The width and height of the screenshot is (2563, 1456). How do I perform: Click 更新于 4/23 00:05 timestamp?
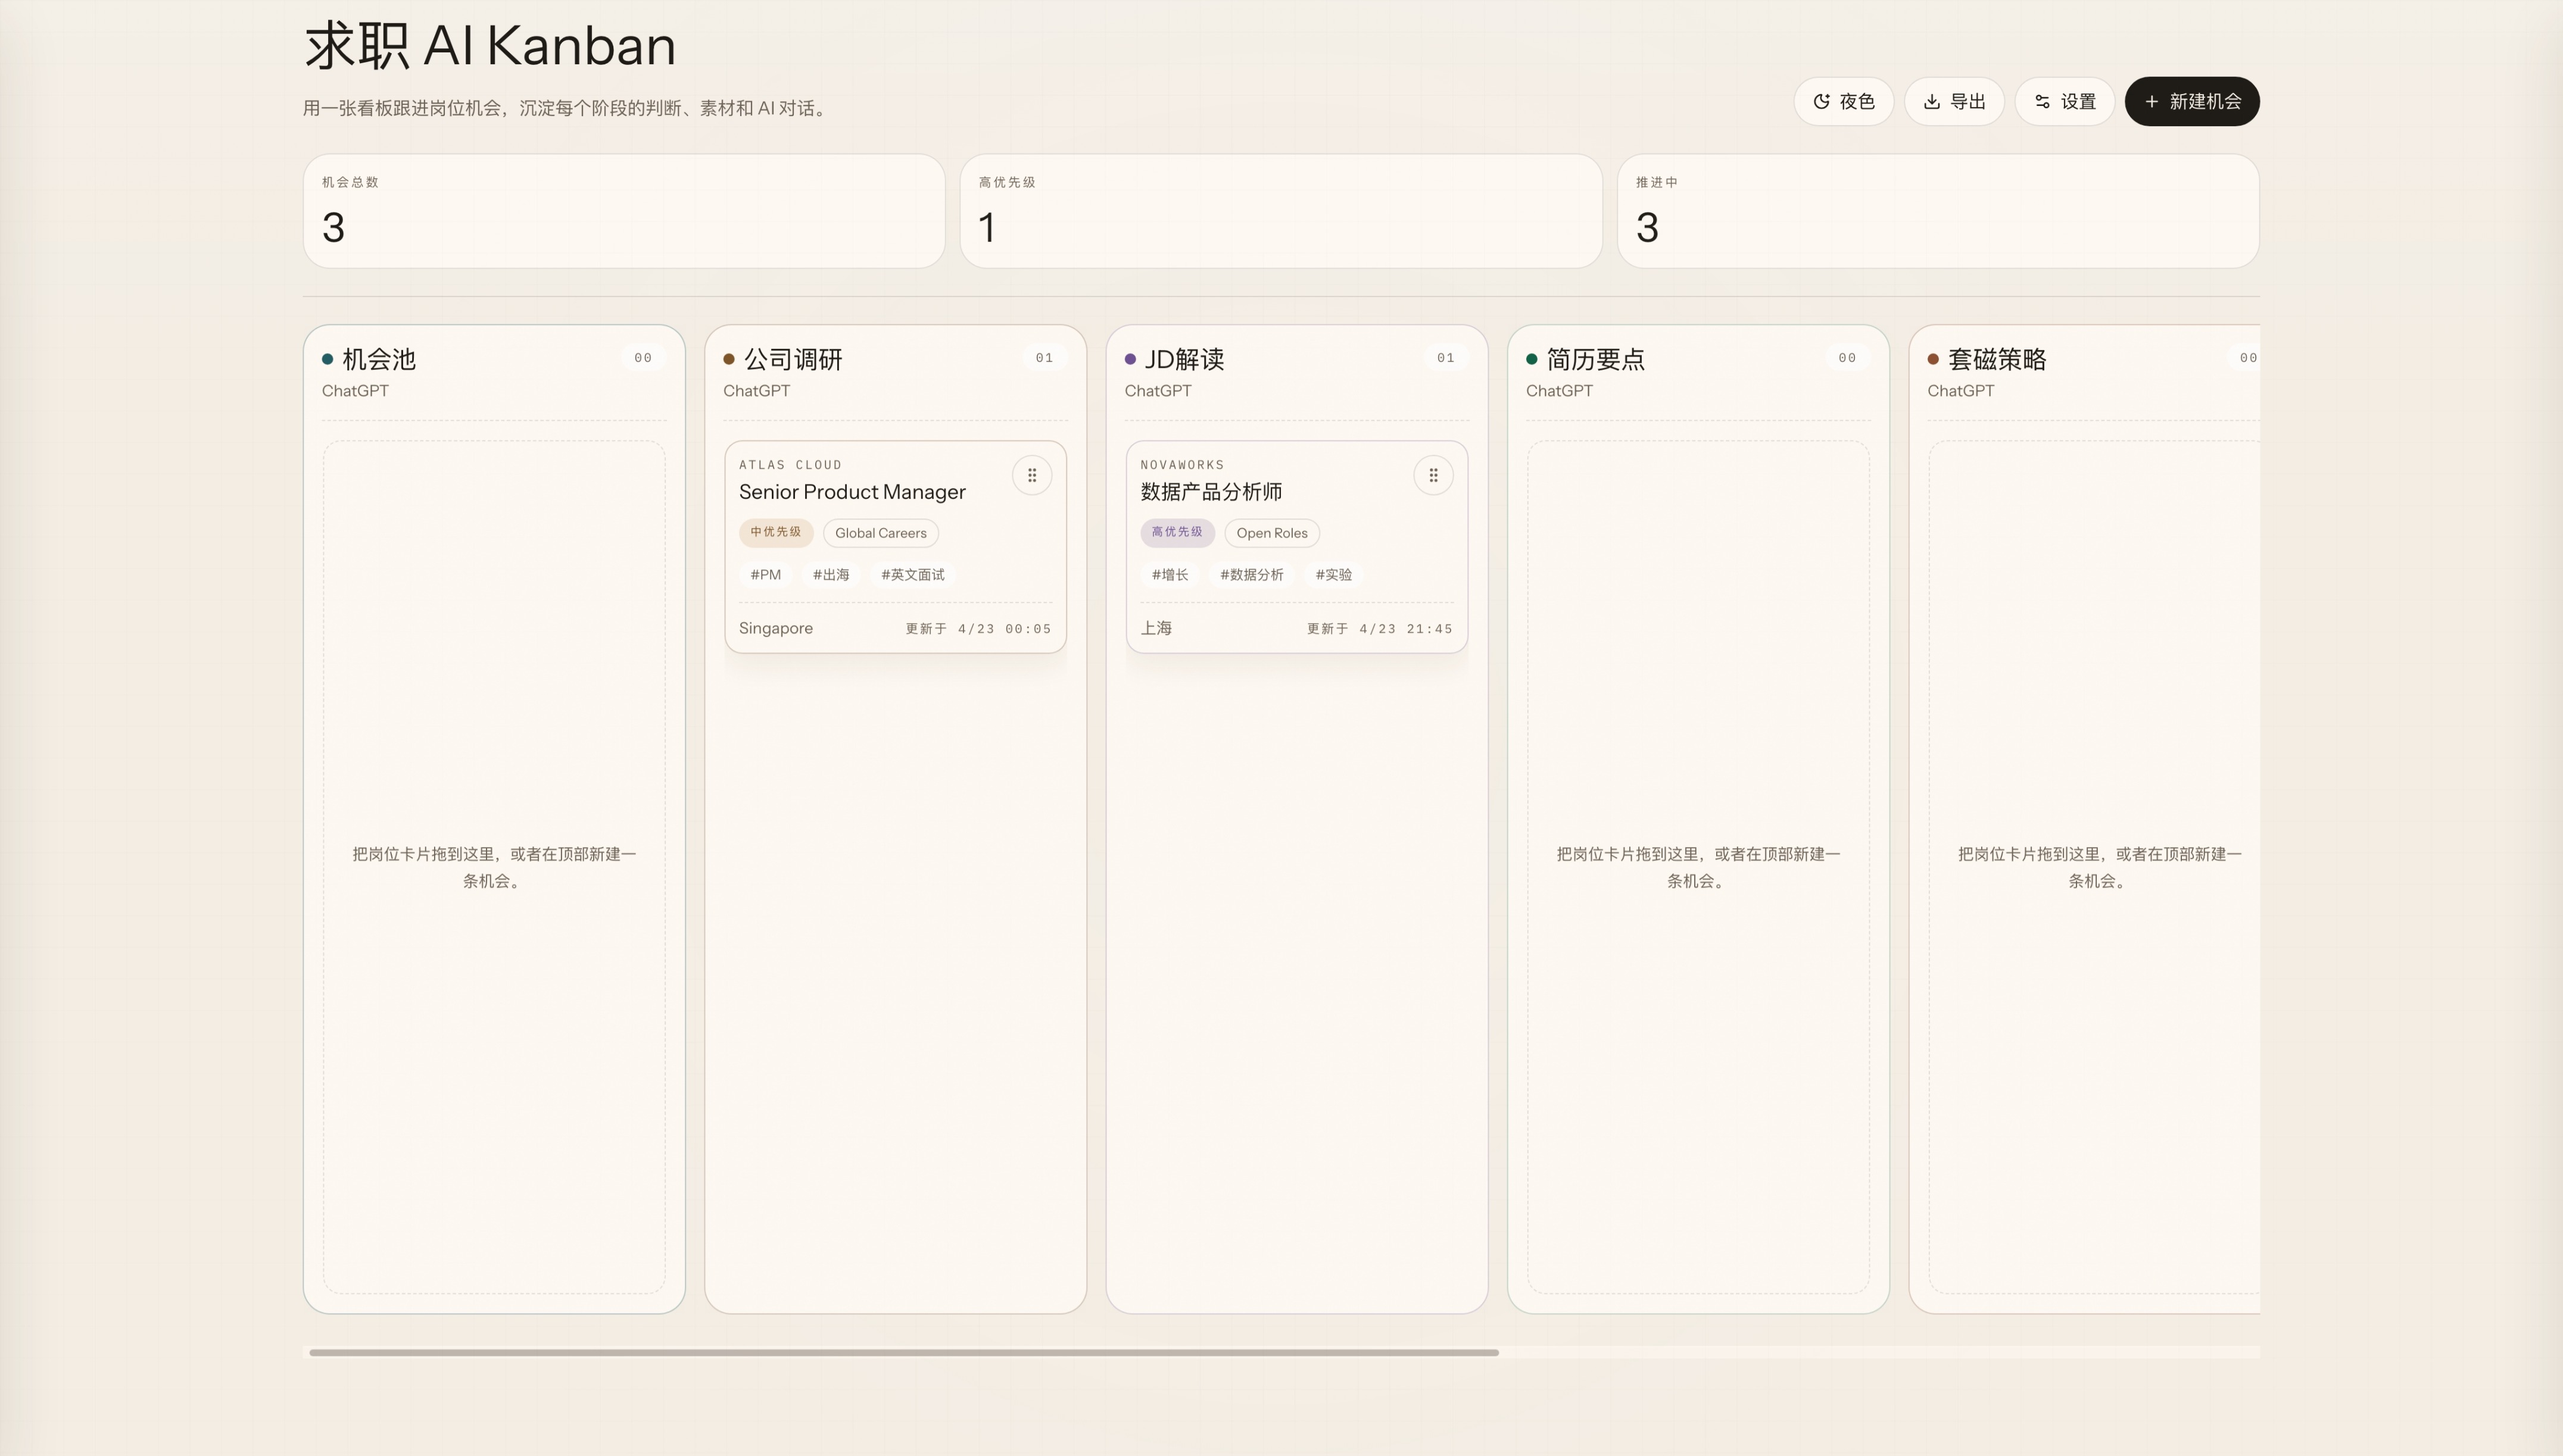(978, 629)
